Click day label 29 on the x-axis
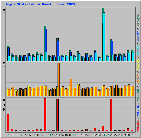Image resolution: width=141 pixels, height=138 pixels. point(124,135)
